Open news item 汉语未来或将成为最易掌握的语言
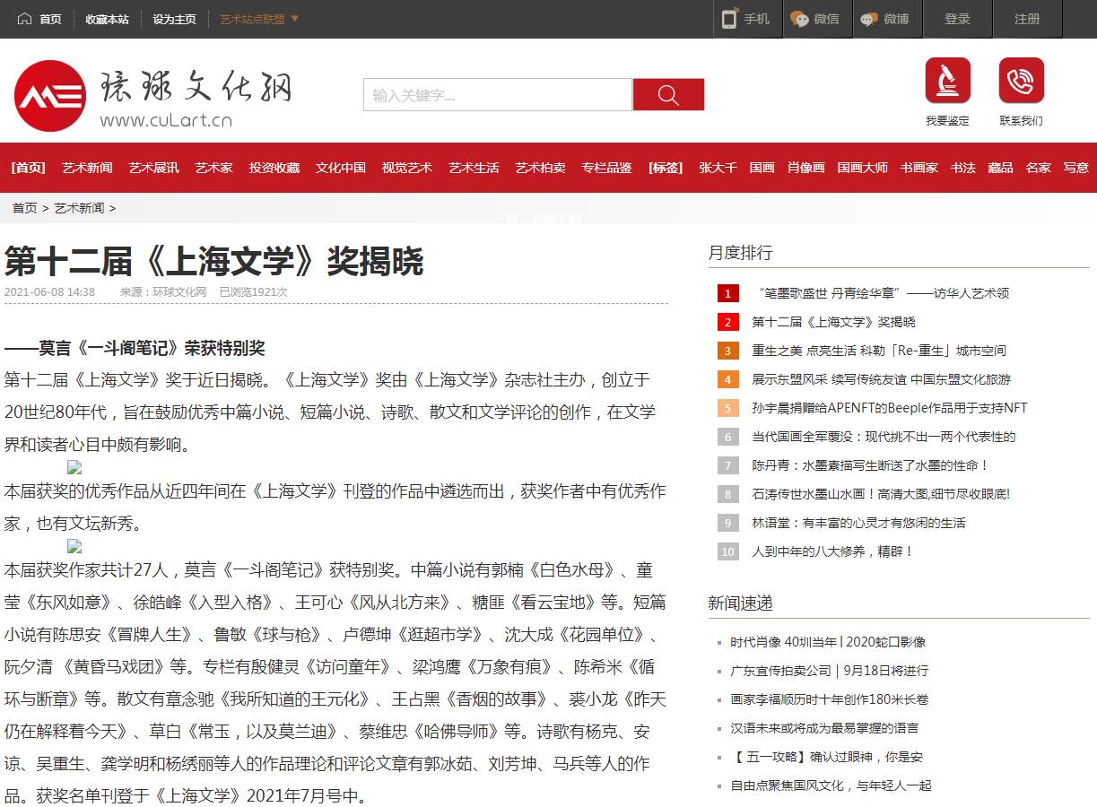This screenshot has width=1097, height=807. [824, 728]
